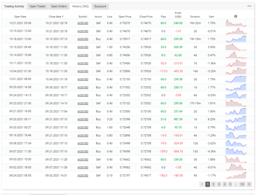View mini chart for 10.18.2021 12:00 trade
256x195 pixels.
tap(236, 39)
